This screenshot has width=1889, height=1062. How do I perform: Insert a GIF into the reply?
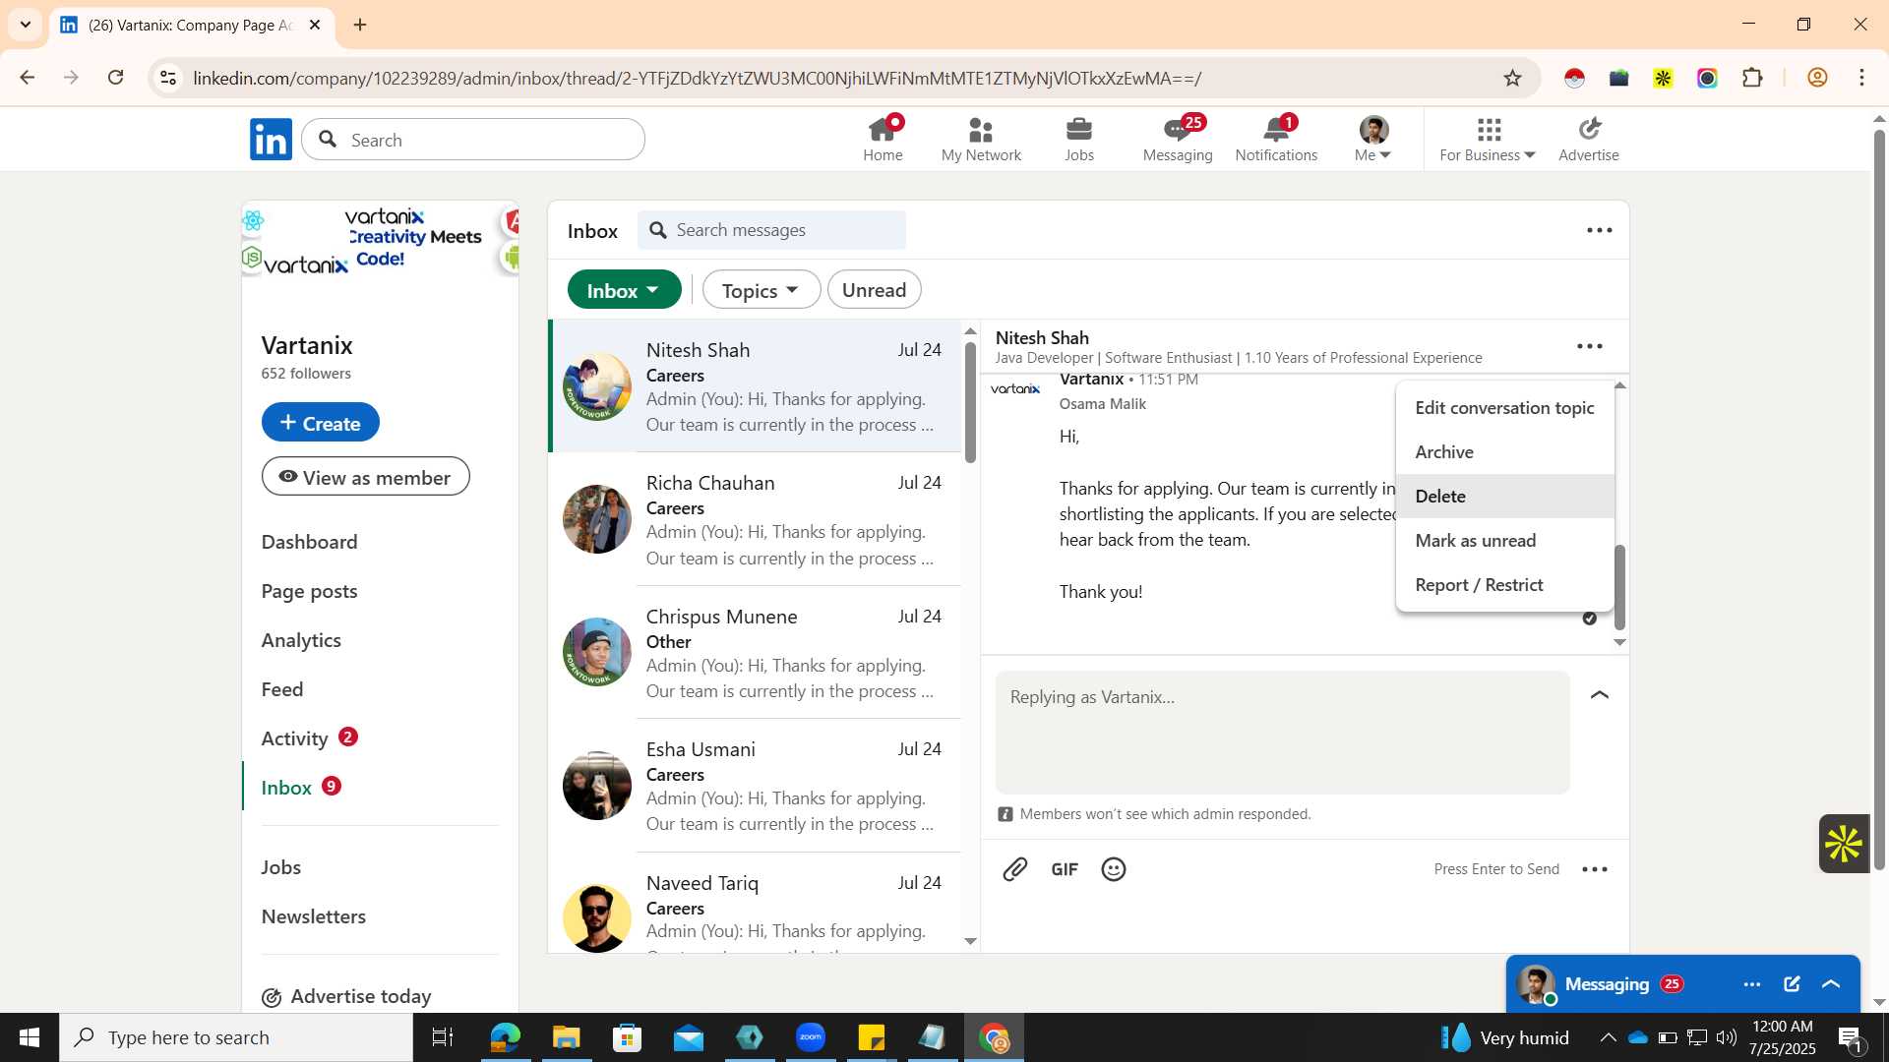pyautogui.click(x=1065, y=869)
